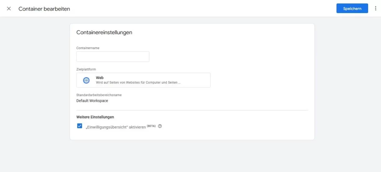This screenshot has width=381, height=172.
Task: Select the Web target platform card
Action: click(143, 80)
